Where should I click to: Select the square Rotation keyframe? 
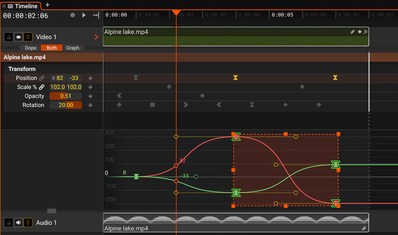tap(152, 105)
